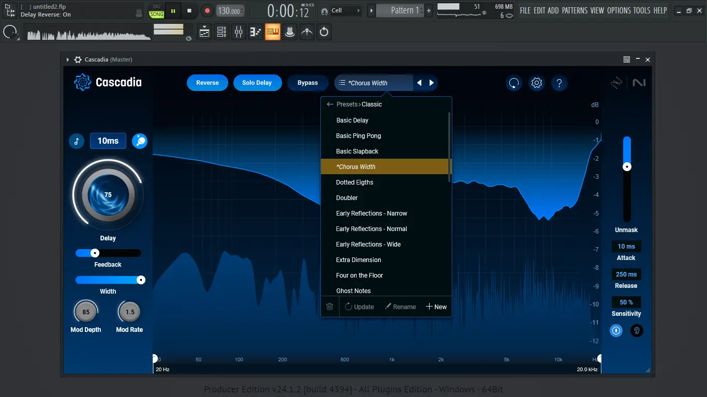Toggle the unmask power button
Image resolution: width=707 pixels, height=397 pixels.
pyautogui.click(x=616, y=330)
